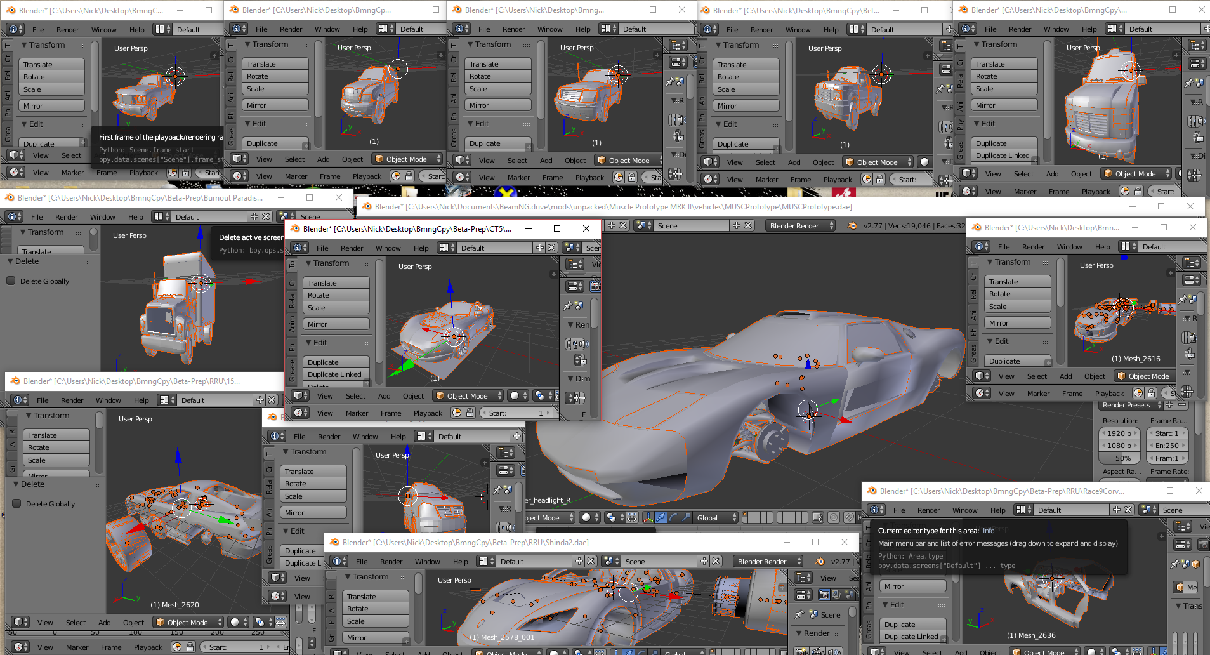Image resolution: width=1210 pixels, height=655 pixels.
Task: Click Default layout field in Burnout Paradis window
Action: pyautogui.click(x=211, y=216)
